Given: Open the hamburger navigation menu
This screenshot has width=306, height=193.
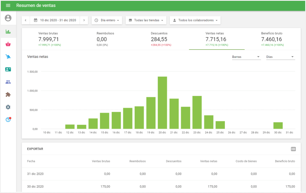Looking at the screenshot, I should pyautogui.click(x=8, y=6).
